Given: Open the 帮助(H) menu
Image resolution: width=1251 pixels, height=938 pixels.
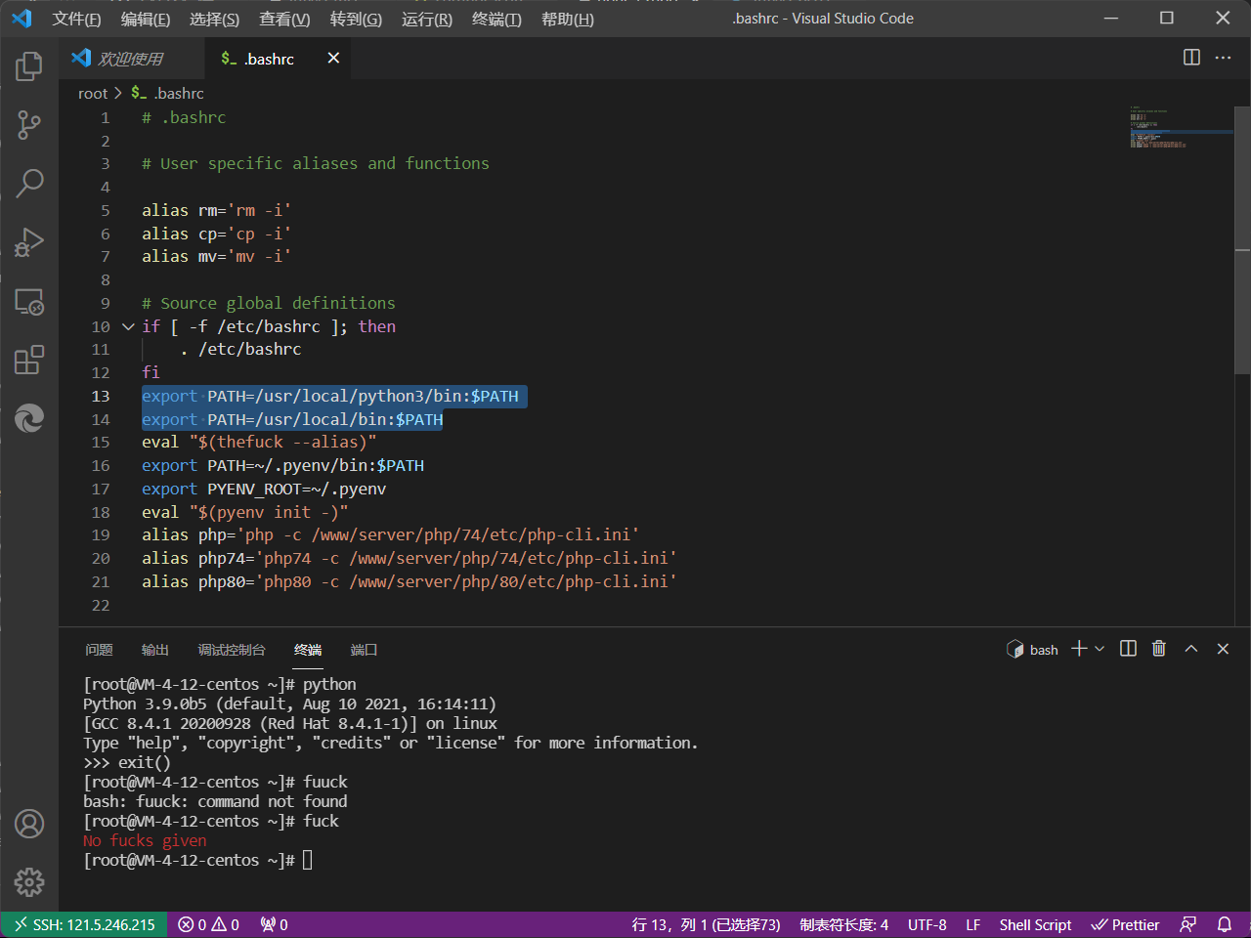Looking at the screenshot, I should click(x=568, y=20).
